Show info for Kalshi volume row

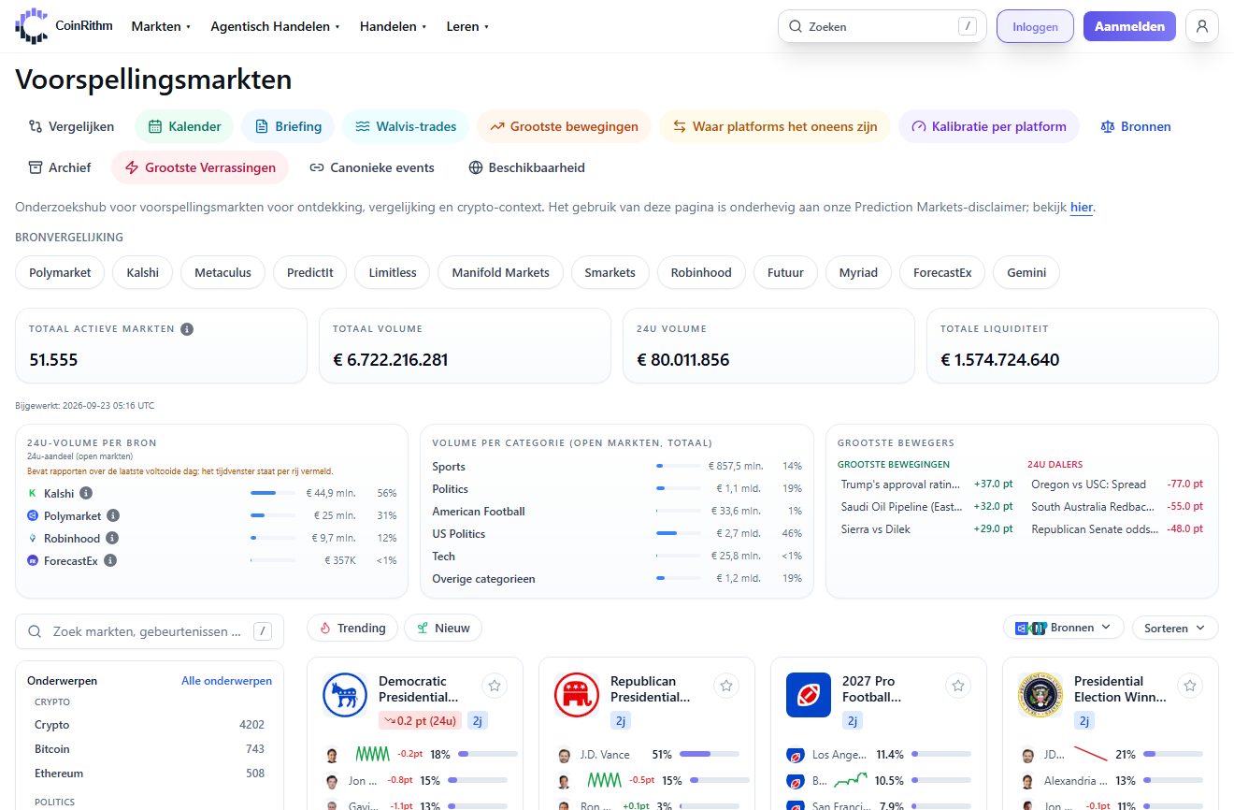pos(86,493)
